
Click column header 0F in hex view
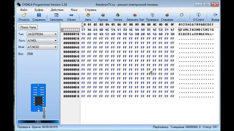173,25
